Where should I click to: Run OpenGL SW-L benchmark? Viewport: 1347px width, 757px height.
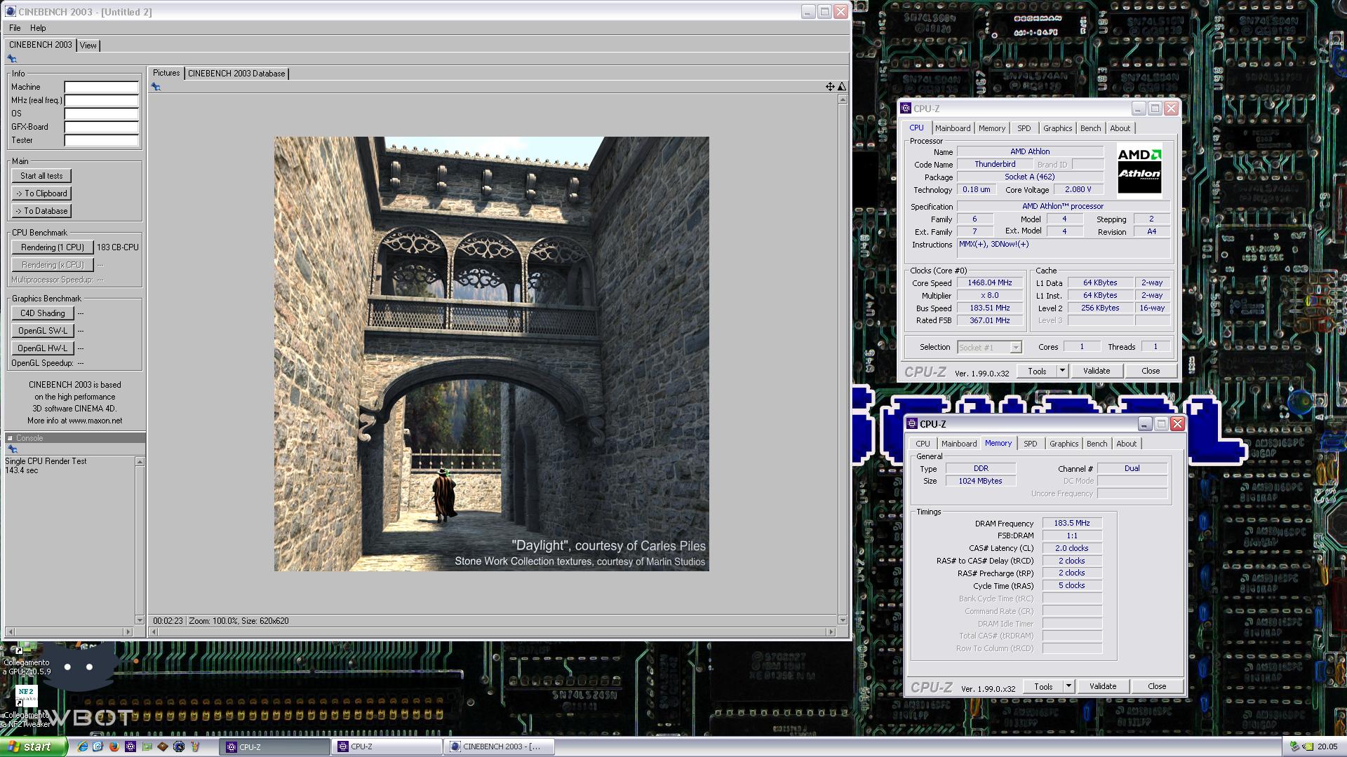pyautogui.click(x=42, y=331)
